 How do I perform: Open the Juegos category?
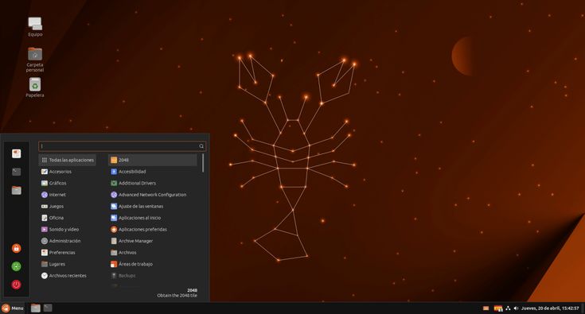(68, 206)
